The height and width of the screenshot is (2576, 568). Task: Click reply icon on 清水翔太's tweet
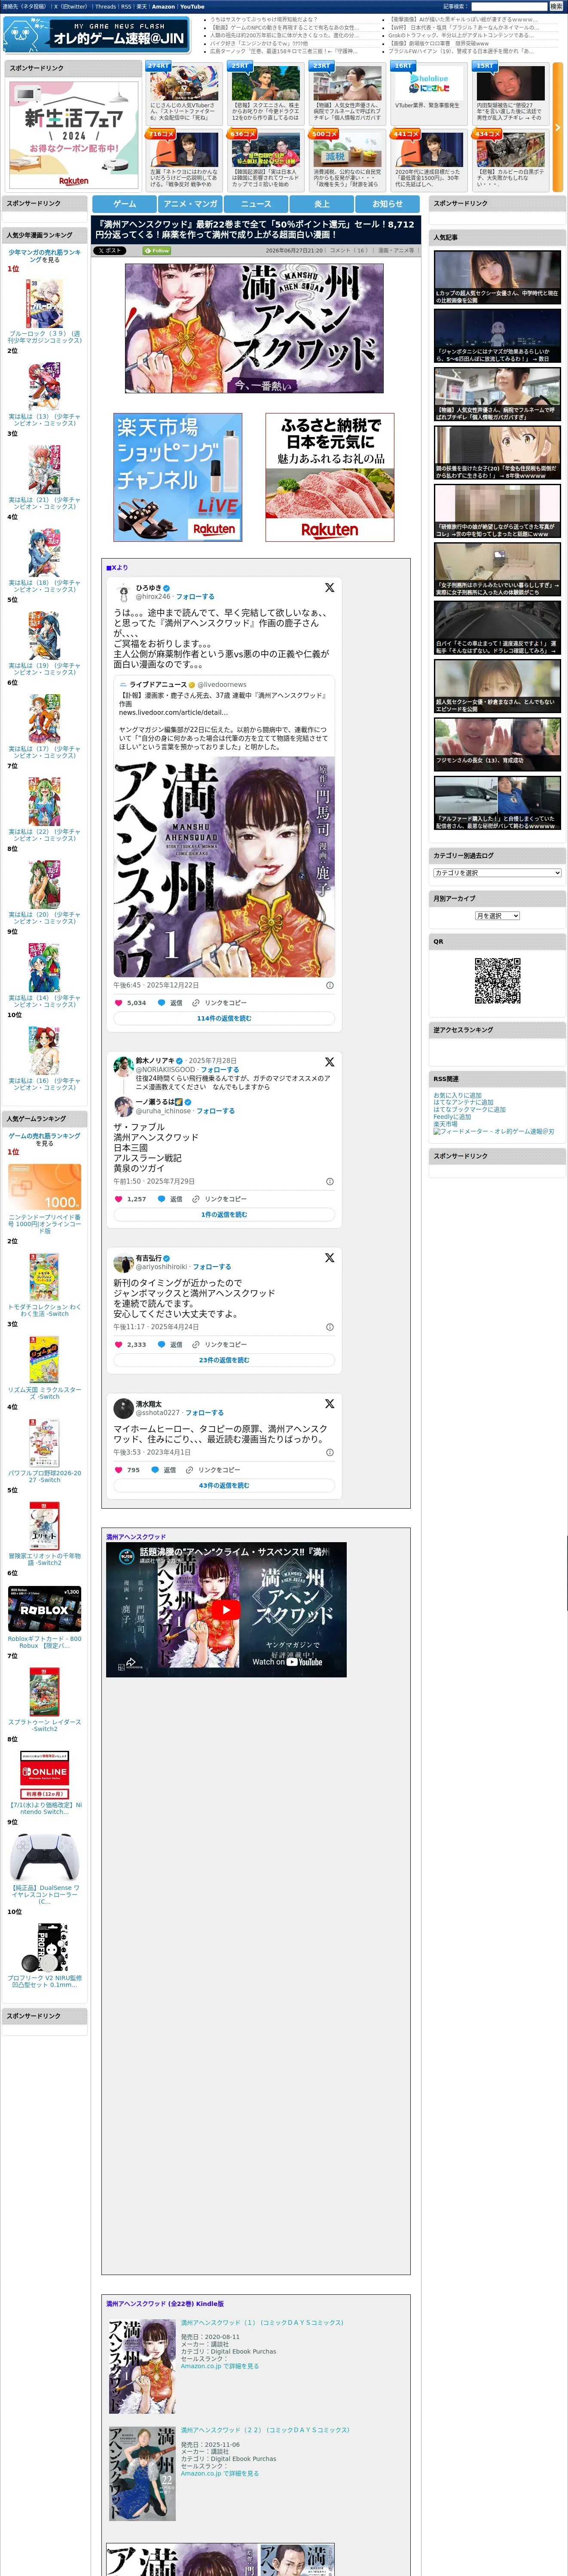click(155, 1470)
